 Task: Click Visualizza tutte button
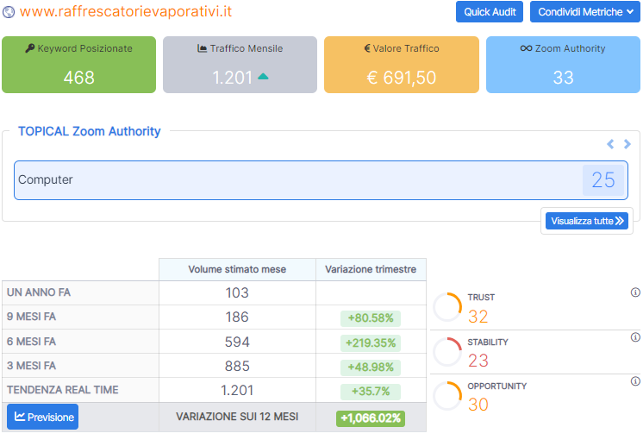(587, 221)
